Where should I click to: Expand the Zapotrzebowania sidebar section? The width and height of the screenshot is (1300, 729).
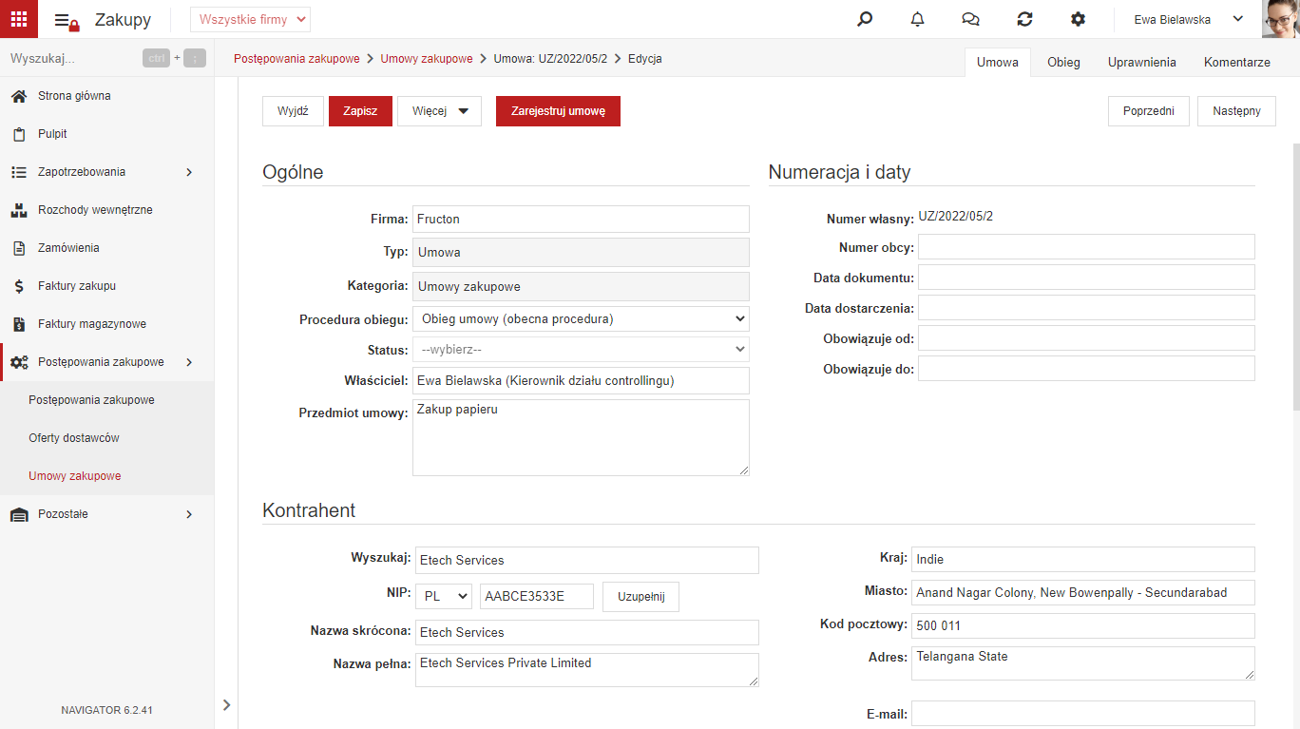click(106, 172)
